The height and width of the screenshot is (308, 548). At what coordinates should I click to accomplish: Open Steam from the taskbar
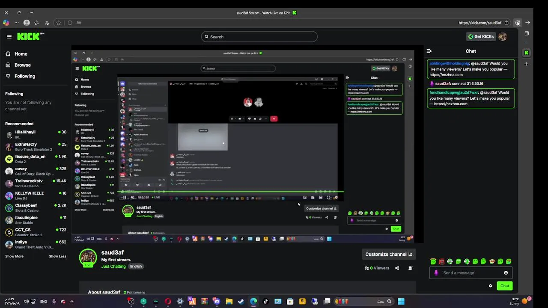241,301
